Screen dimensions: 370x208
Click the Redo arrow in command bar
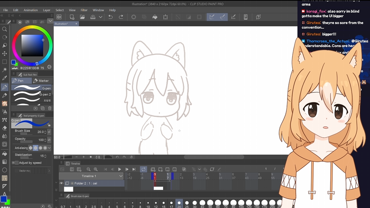coord(121,17)
